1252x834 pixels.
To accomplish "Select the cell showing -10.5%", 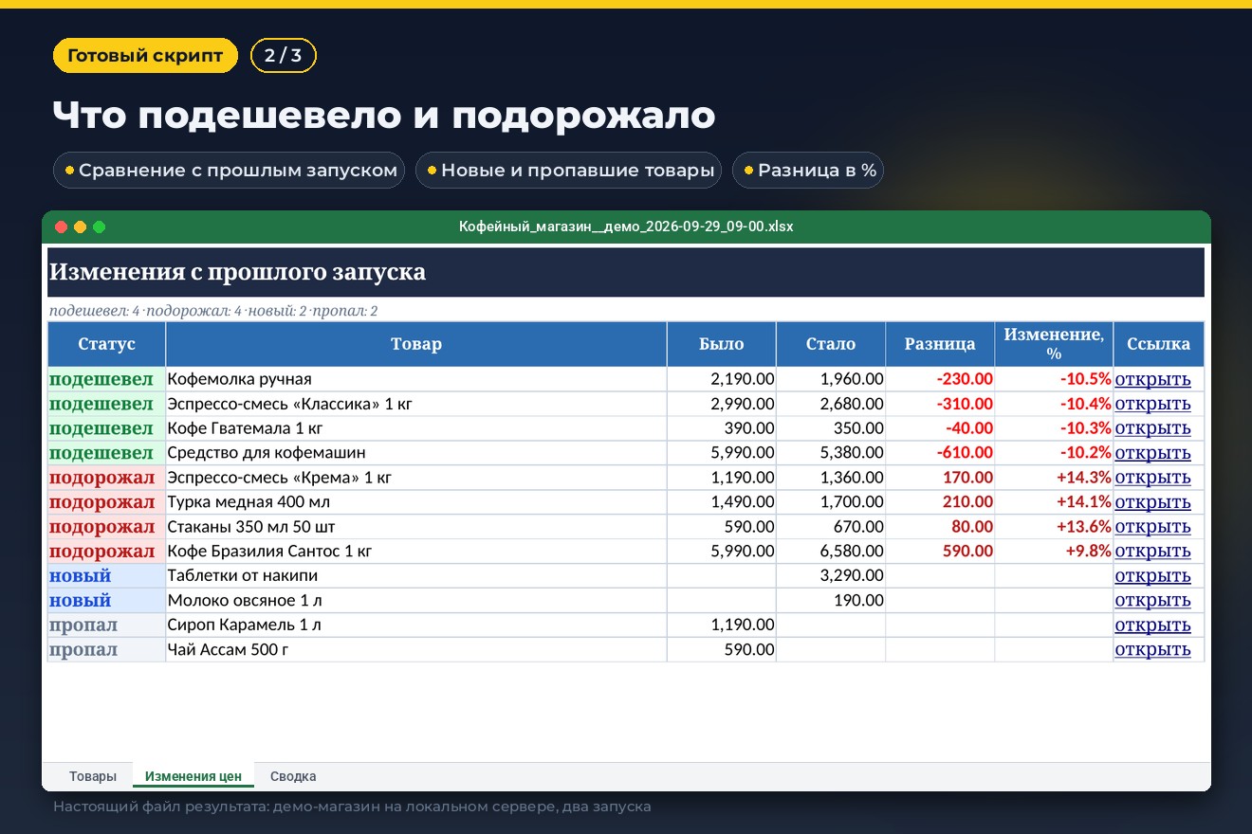I will coord(1054,379).
